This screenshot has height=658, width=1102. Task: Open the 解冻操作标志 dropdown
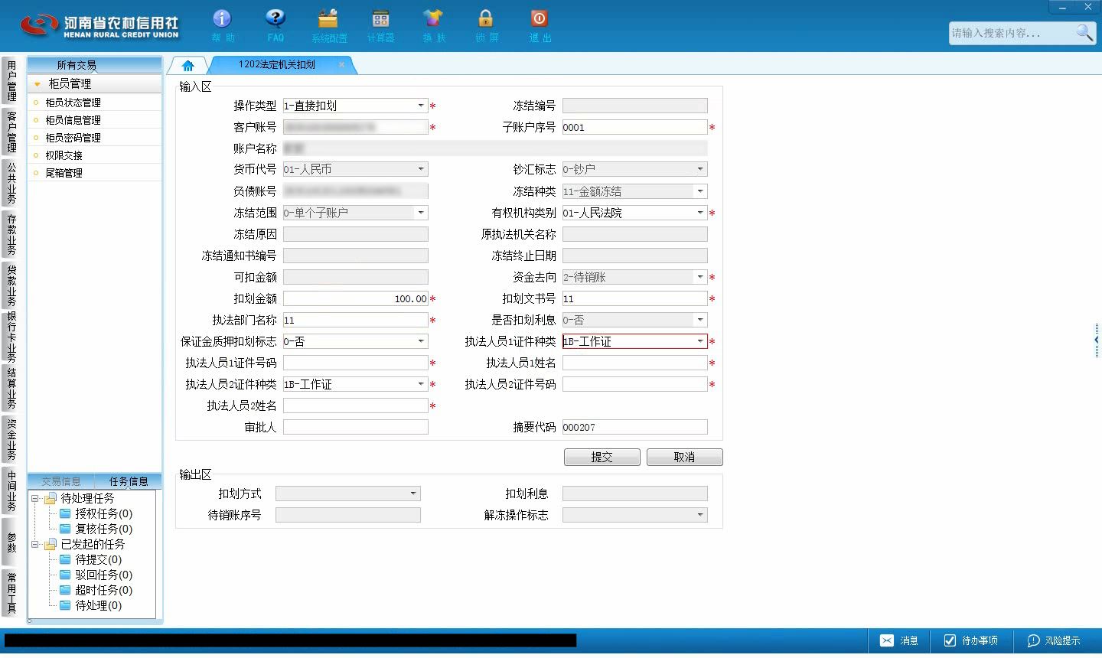click(x=700, y=515)
